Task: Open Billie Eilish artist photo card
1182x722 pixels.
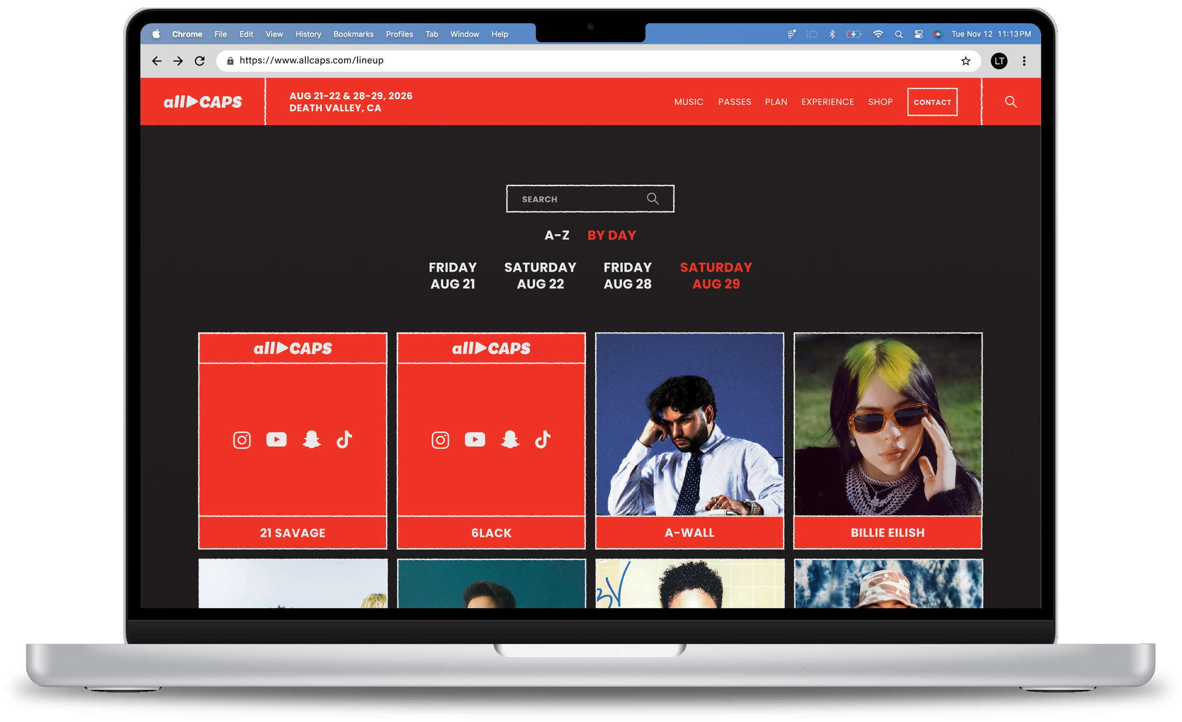Action: (887, 425)
